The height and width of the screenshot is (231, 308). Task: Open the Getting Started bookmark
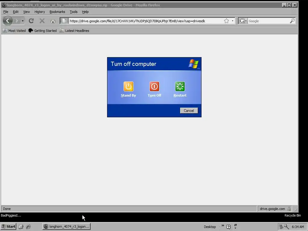point(42,31)
